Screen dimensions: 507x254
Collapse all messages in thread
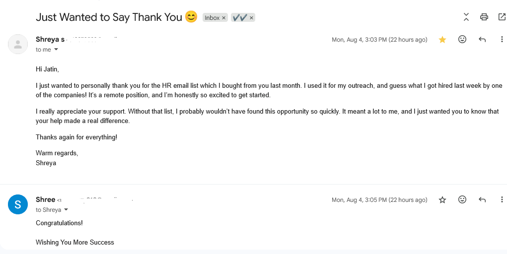tap(466, 17)
